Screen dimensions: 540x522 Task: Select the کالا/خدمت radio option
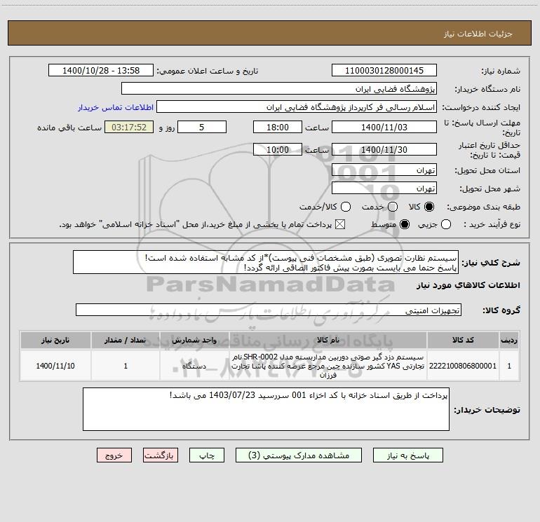346,207
